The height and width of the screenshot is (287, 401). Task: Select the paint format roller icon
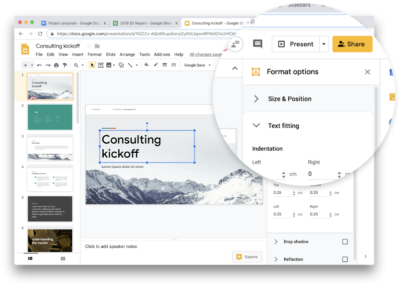(65, 65)
